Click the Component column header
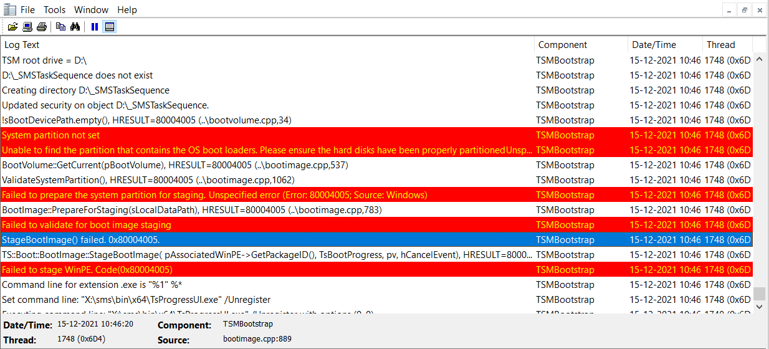Image resolution: width=769 pixels, height=349 pixels. click(581, 45)
